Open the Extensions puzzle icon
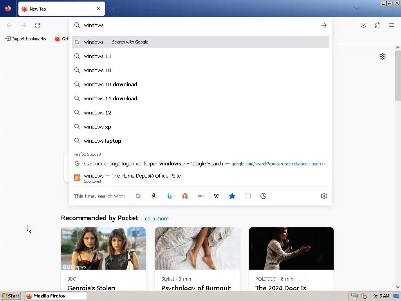This screenshot has height=301, width=401. coord(378,25)
